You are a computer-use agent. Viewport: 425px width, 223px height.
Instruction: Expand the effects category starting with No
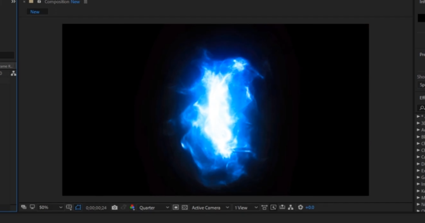click(x=418, y=205)
